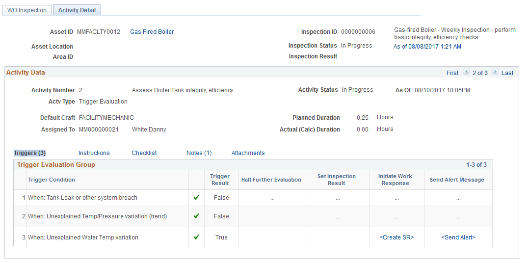Click the Halt Further Evaluation column header

pos(271,180)
